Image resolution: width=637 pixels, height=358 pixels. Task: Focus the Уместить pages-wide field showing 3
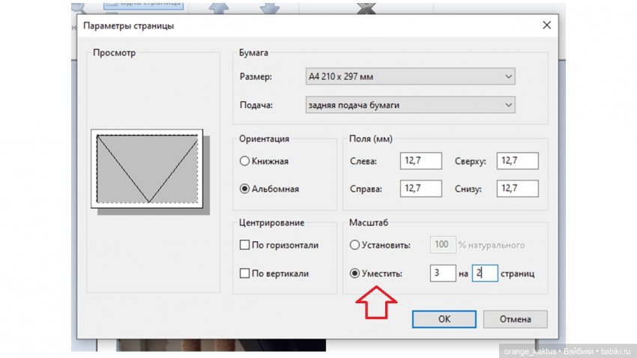coord(442,273)
